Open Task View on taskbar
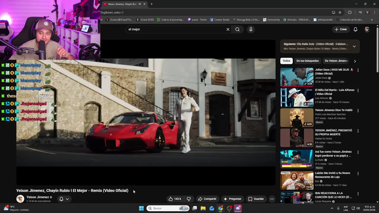Image resolution: width=379 pixels, height=213 pixels. [x=195, y=208]
